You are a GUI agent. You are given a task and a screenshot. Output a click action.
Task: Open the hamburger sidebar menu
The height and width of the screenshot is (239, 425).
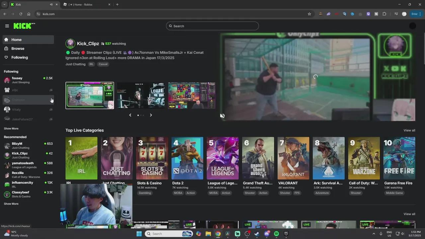7,26
